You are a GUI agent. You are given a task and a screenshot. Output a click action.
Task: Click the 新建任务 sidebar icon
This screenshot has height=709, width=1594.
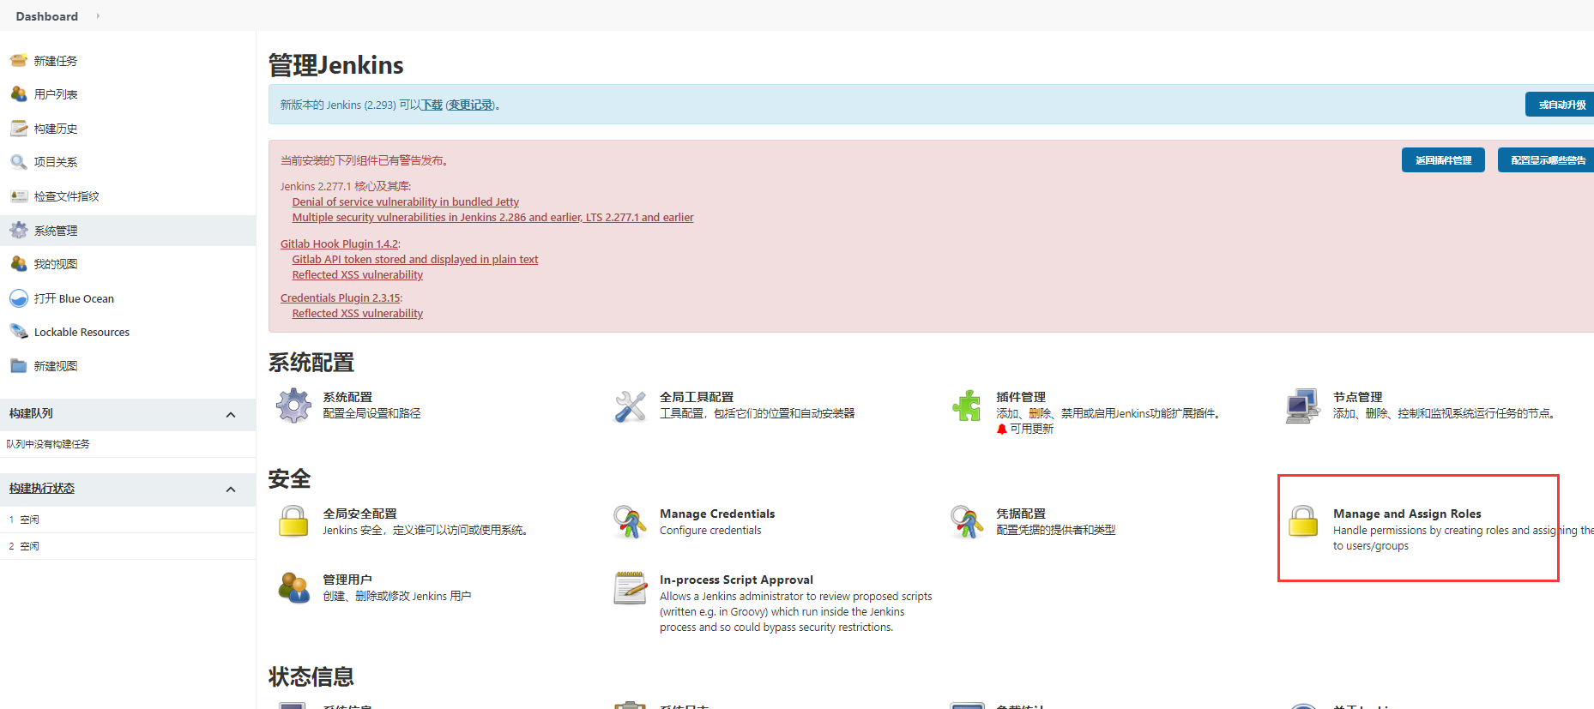19,61
